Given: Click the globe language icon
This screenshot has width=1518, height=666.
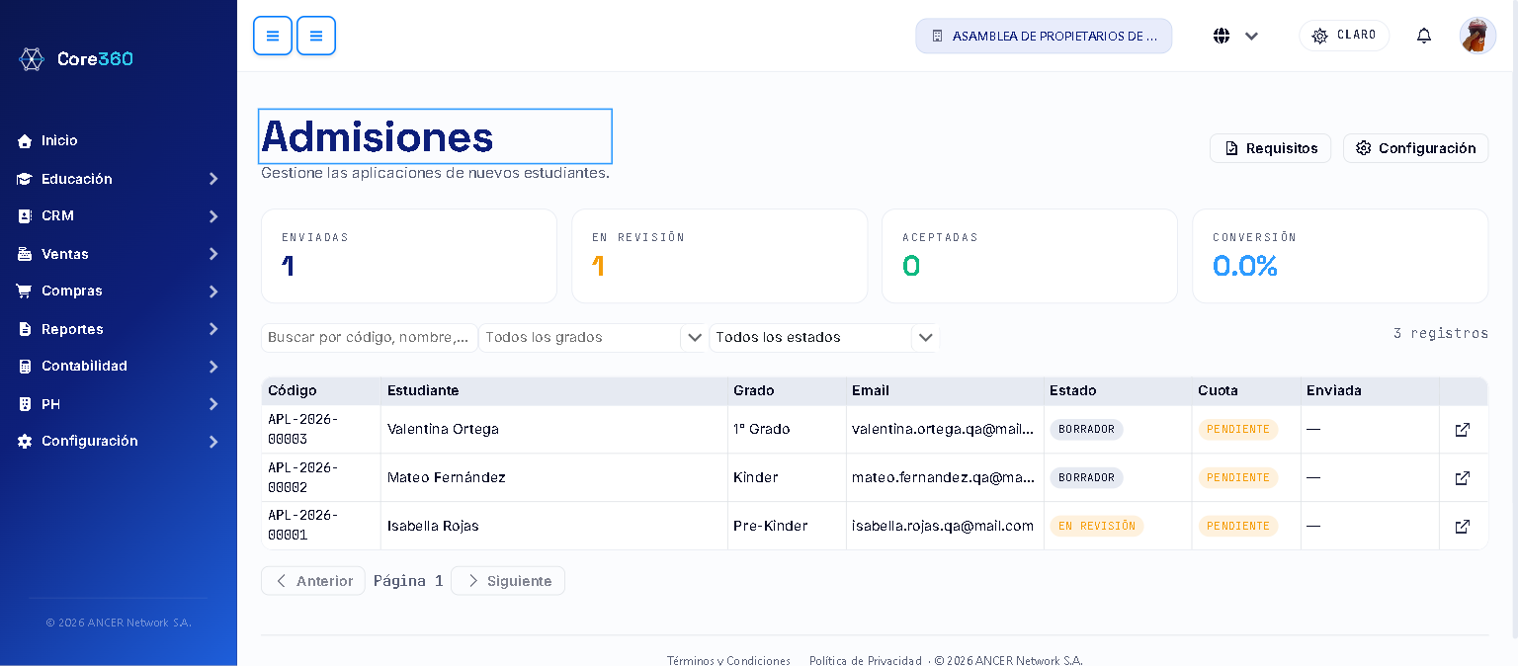Looking at the screenshot, I should (x=1222, y=36).
